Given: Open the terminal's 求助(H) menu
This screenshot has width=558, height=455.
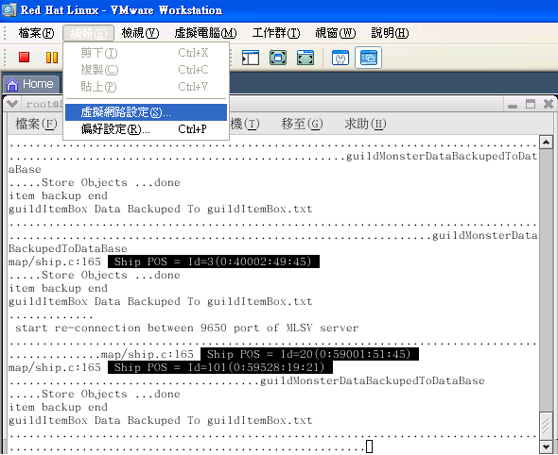Looking at the screenshot, I should pyautogui.click(x=365, y=124).
